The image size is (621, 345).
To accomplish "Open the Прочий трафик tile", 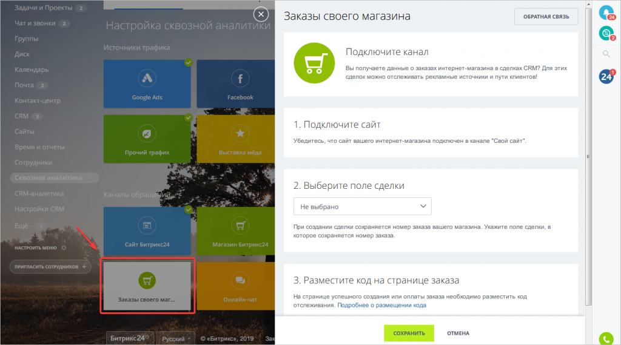I will pyautogui.click(x=147, y=139).
